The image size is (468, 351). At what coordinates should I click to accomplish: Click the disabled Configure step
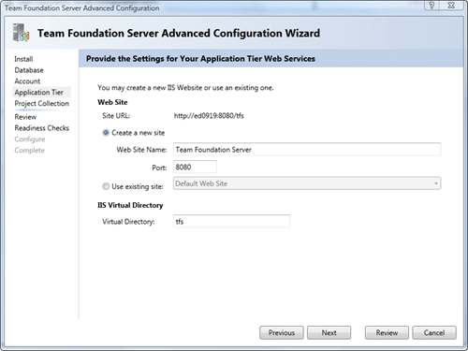[30, 139]
